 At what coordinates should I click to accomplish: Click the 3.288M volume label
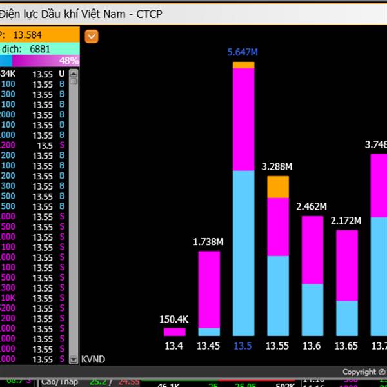[277, 166]
